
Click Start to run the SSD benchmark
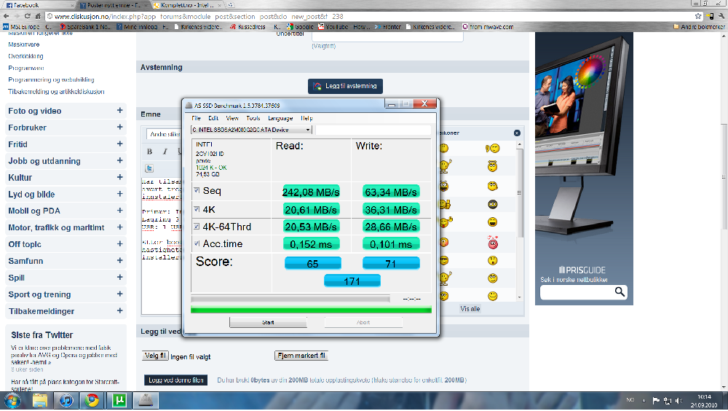[x=268, y=322]
